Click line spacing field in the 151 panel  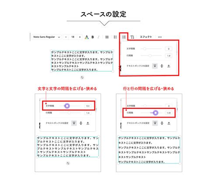[x=88, y=113]
